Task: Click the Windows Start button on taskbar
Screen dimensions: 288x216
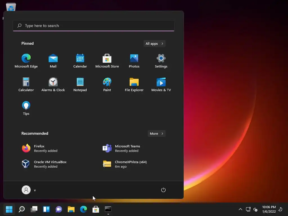Action: (9, 209)
